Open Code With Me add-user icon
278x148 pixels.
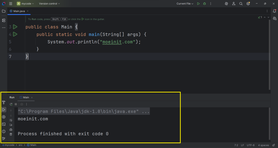tap(234, 4)
